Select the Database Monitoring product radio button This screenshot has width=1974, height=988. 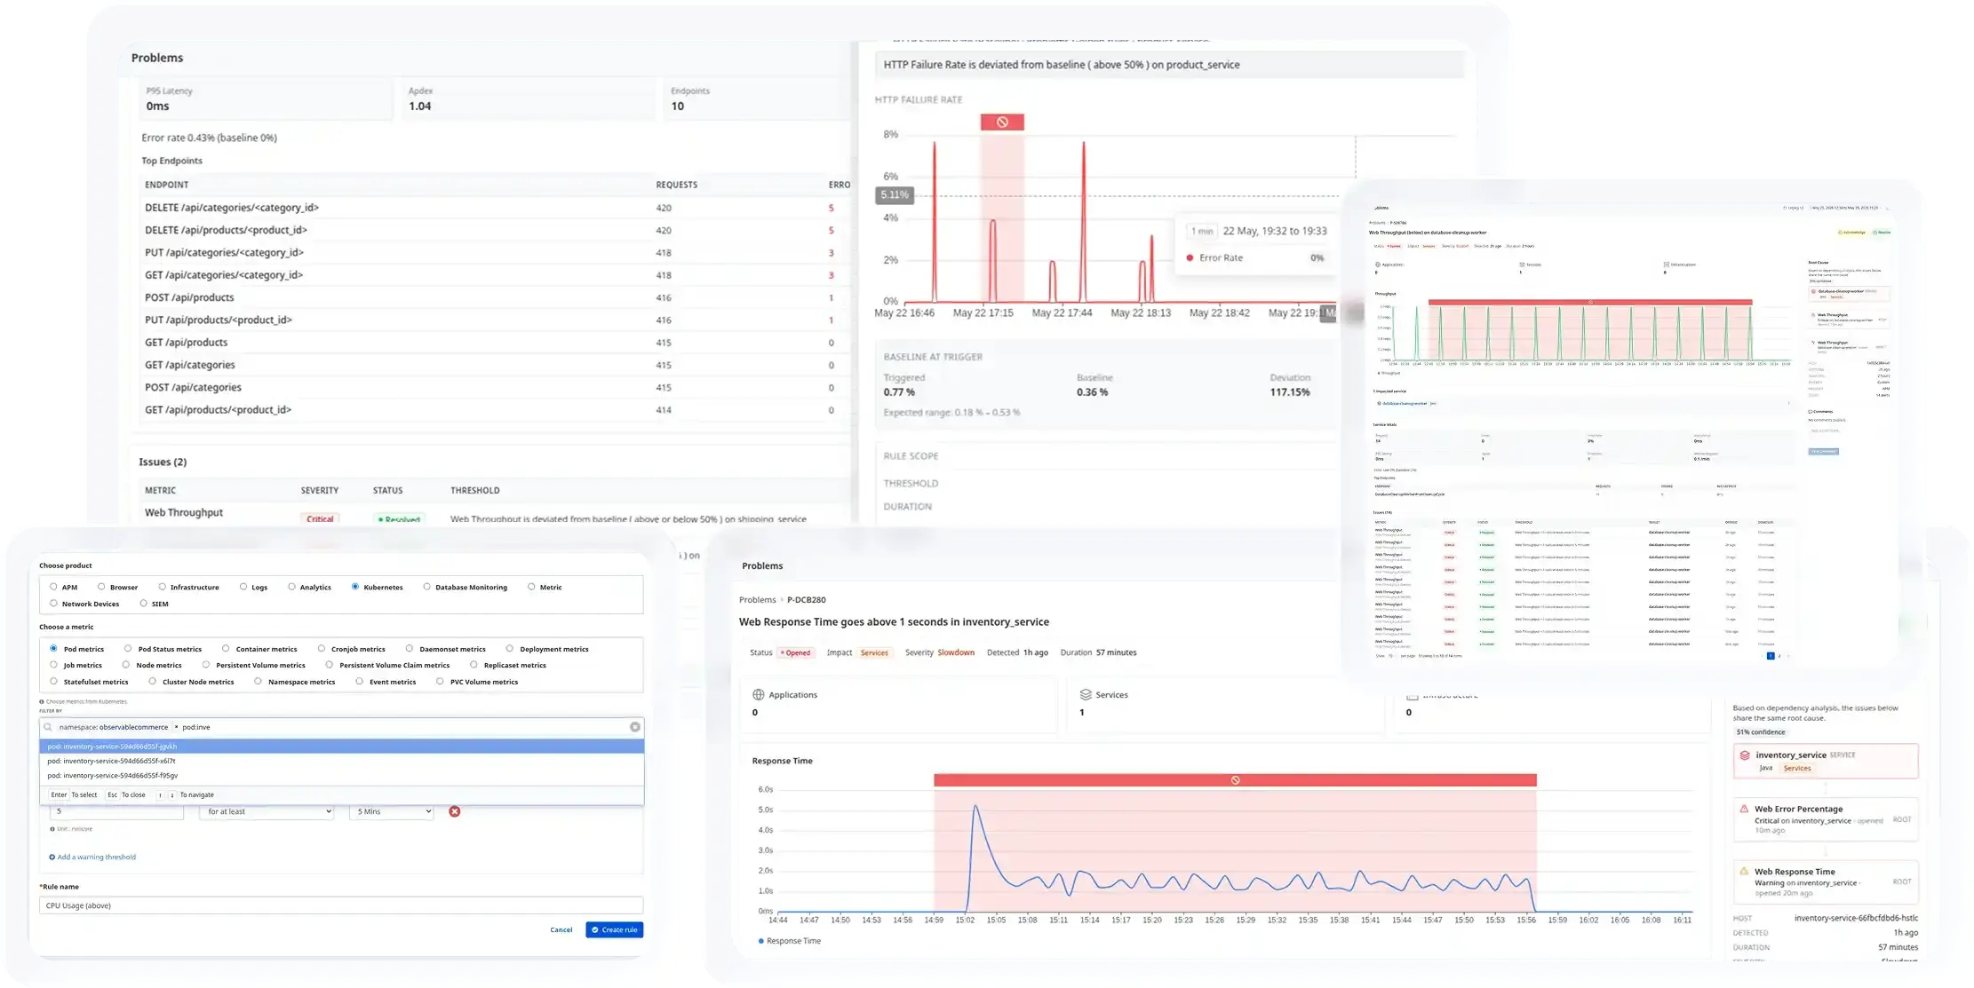pyautogui.click(x=426, y=587)
